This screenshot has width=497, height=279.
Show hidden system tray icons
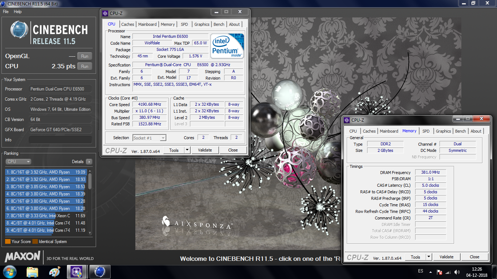[x=432, y=272]
